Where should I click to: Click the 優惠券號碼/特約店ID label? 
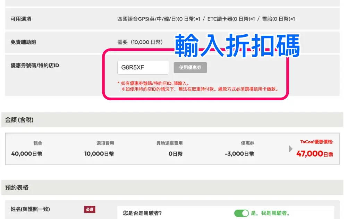[35, 65]
